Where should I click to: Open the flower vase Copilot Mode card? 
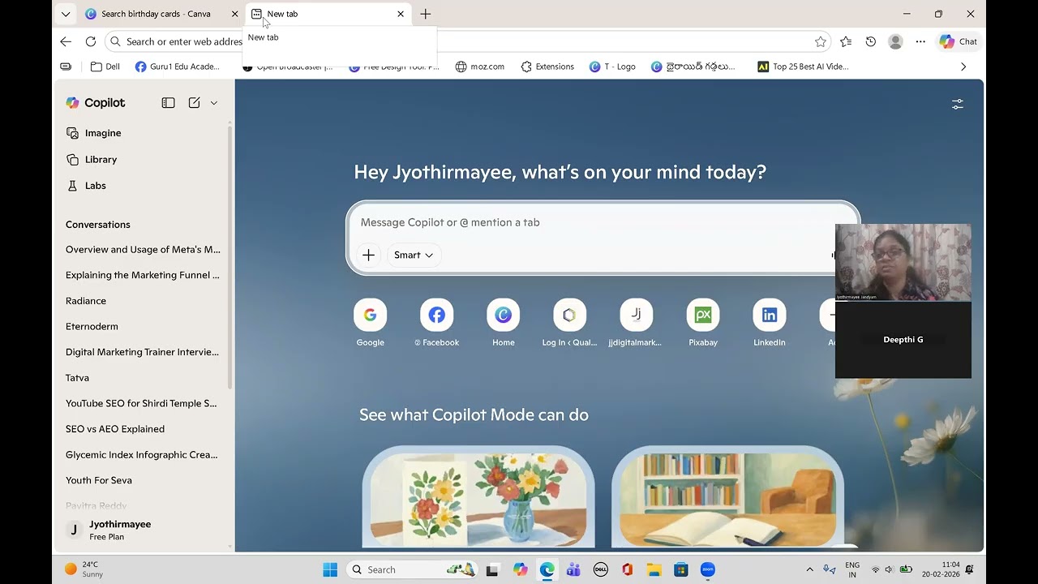(478, 497)
